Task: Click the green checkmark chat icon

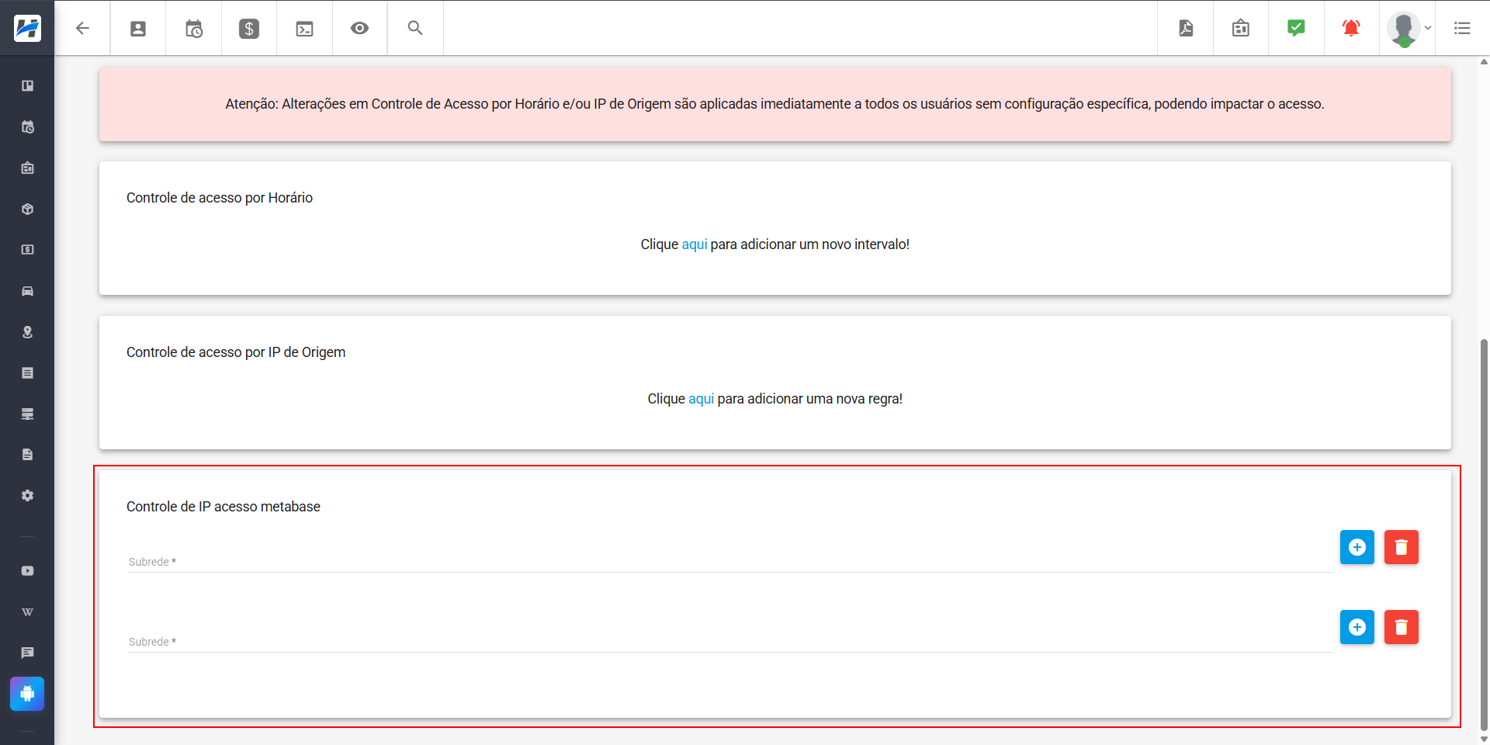Action: [1296, 29]
